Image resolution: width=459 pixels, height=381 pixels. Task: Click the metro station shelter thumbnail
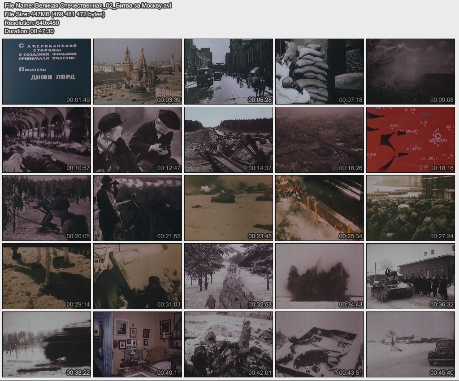[x=47, y=140]
